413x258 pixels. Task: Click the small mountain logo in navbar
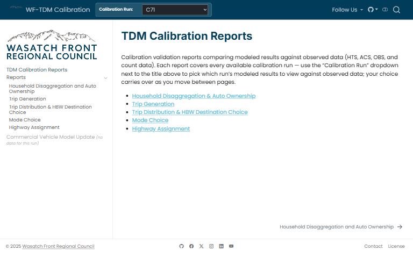click(16, 8)
